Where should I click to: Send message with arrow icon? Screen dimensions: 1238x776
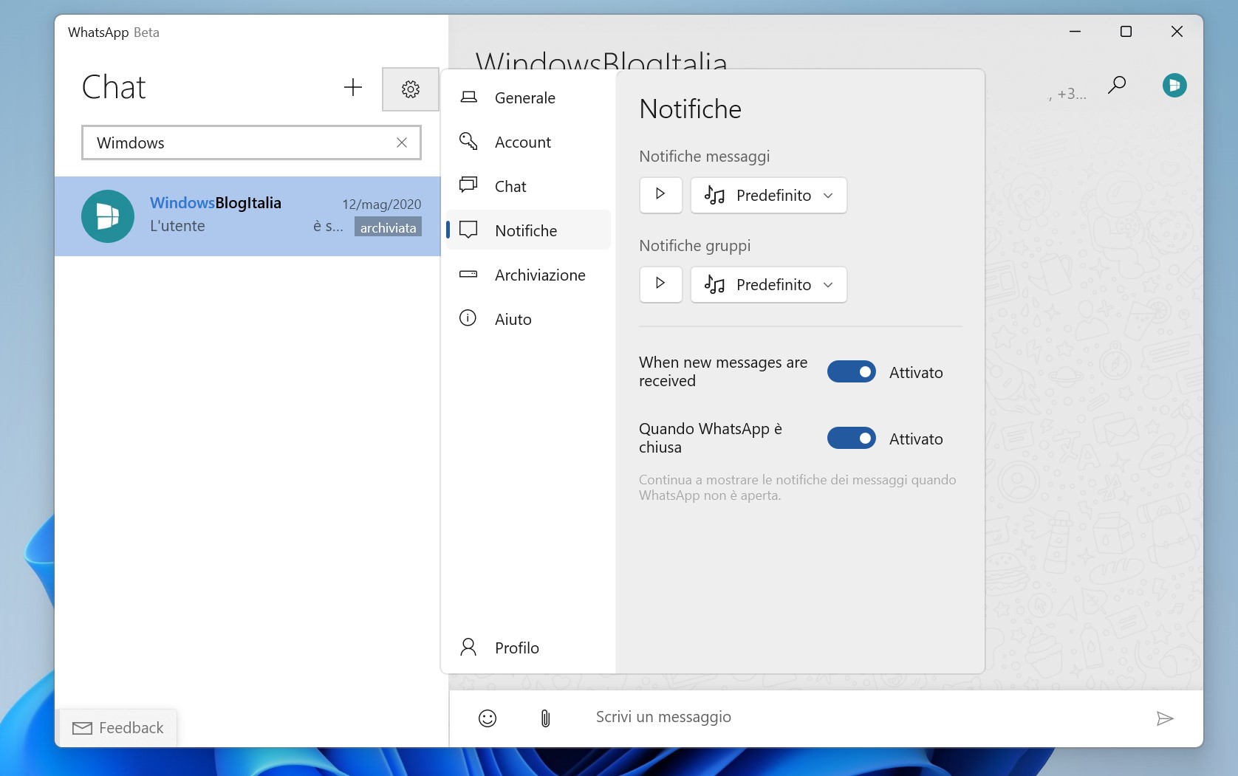pyautogui.click(x=1165, y=718)
